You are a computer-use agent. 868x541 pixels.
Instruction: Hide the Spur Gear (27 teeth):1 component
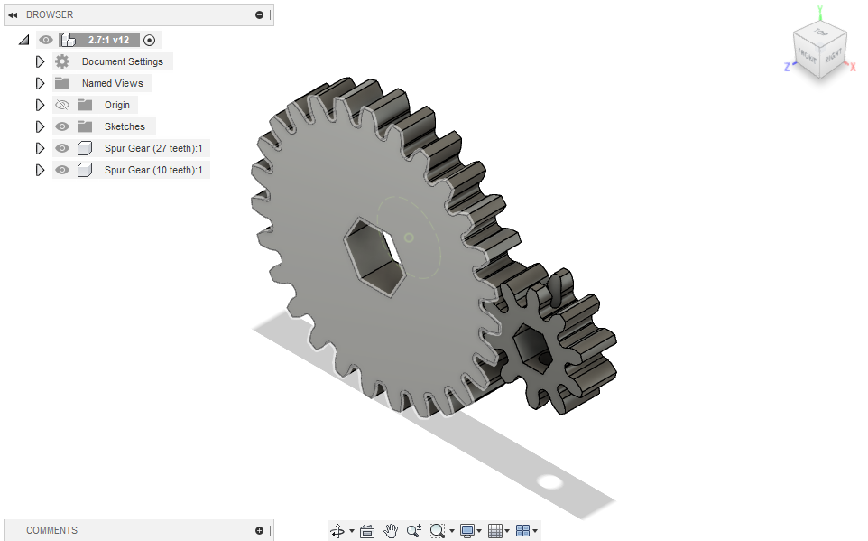61,148
